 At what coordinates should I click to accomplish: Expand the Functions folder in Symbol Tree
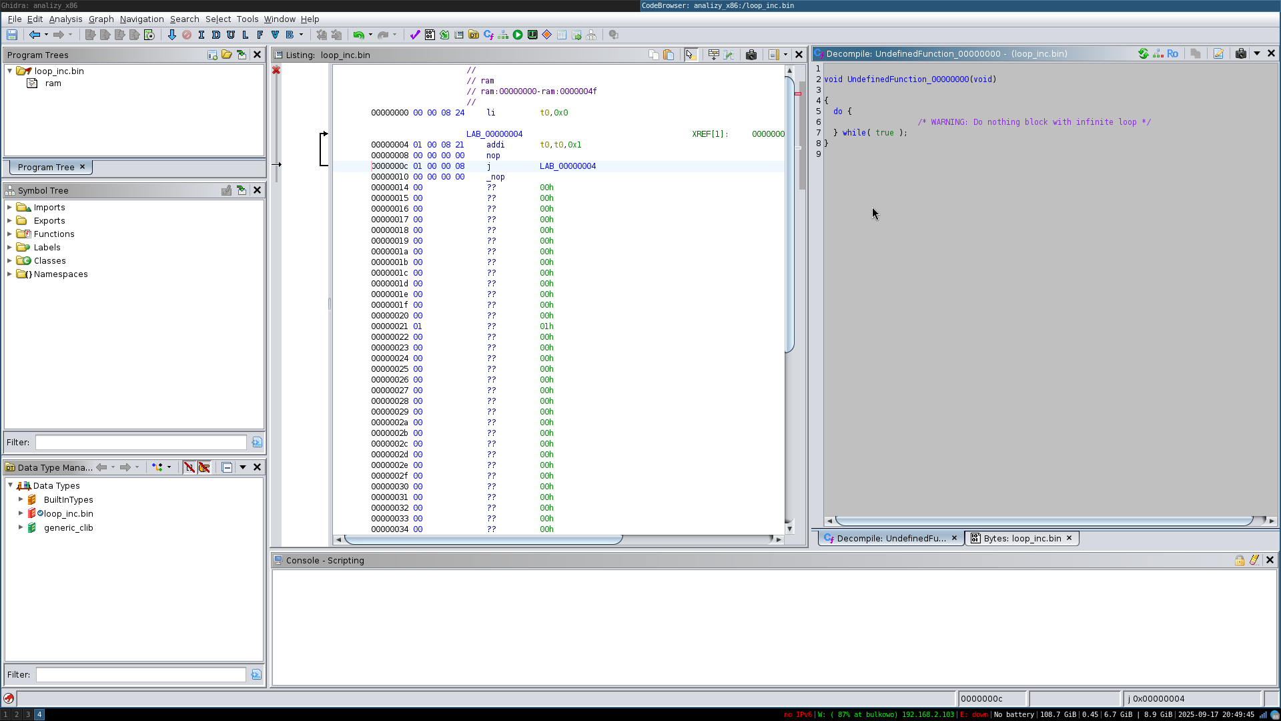(x=10, y=234)
